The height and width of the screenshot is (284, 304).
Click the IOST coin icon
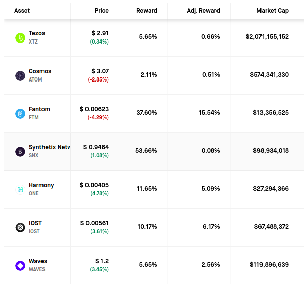pos(20,228)
